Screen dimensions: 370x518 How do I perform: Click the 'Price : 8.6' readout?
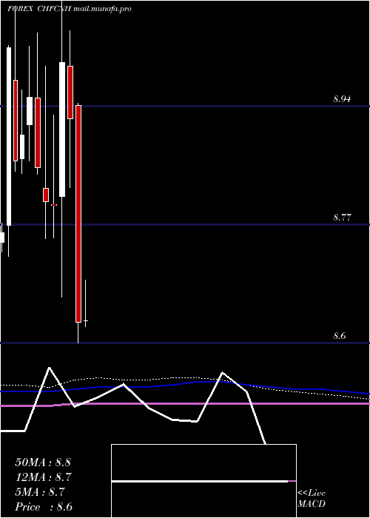point(44,507)
